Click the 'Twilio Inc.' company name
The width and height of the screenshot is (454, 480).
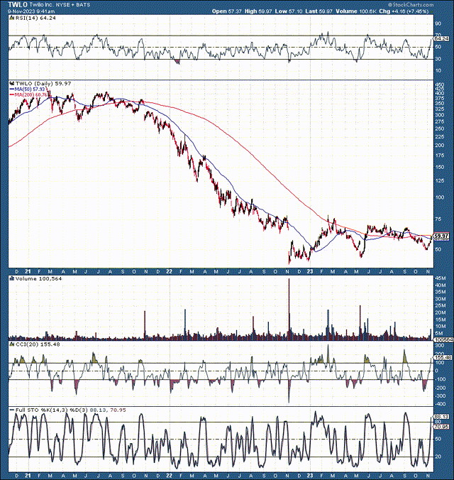click(x=41, y=5)
